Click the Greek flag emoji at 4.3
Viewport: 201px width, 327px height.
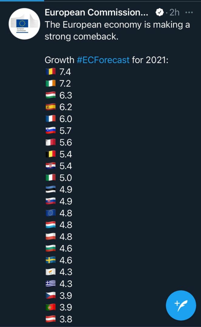pos(51,283)
